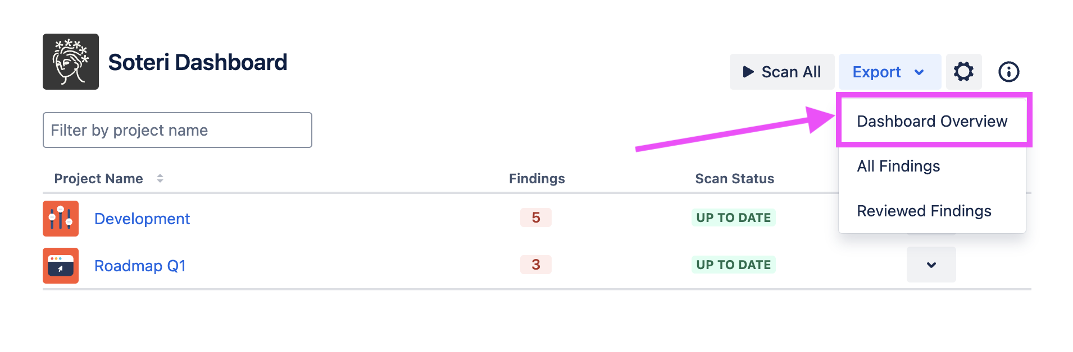Click the Export chevron arrow

tap(919, 72)
